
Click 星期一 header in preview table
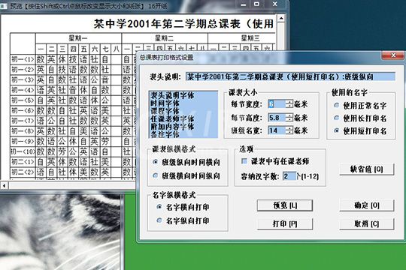point(78,38)
